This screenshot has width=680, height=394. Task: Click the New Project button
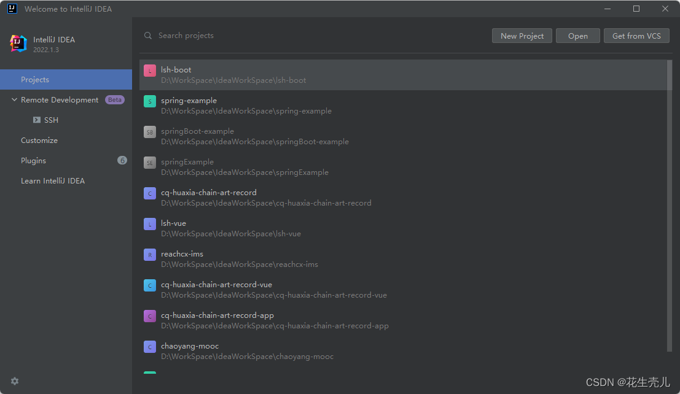tap(522, 36)
